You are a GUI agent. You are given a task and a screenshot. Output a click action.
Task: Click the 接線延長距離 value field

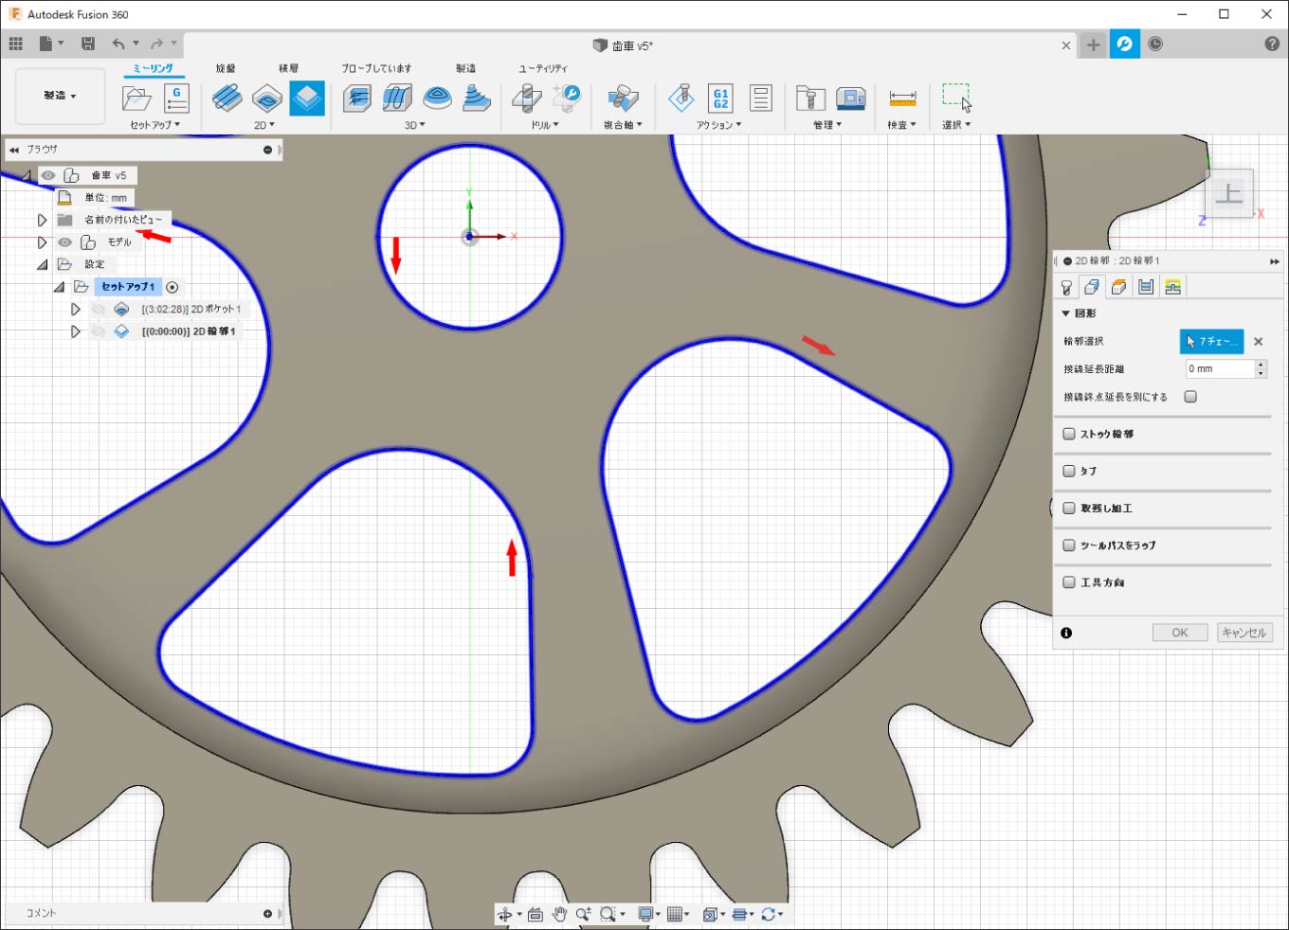click(1220, 369)
